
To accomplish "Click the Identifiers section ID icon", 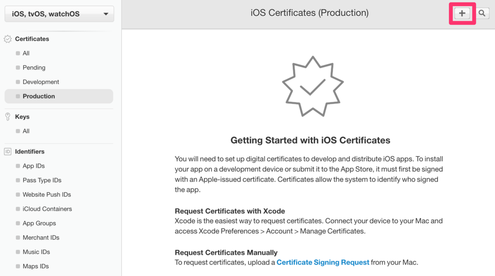I will pyautogui.click(x=8, y=152).
